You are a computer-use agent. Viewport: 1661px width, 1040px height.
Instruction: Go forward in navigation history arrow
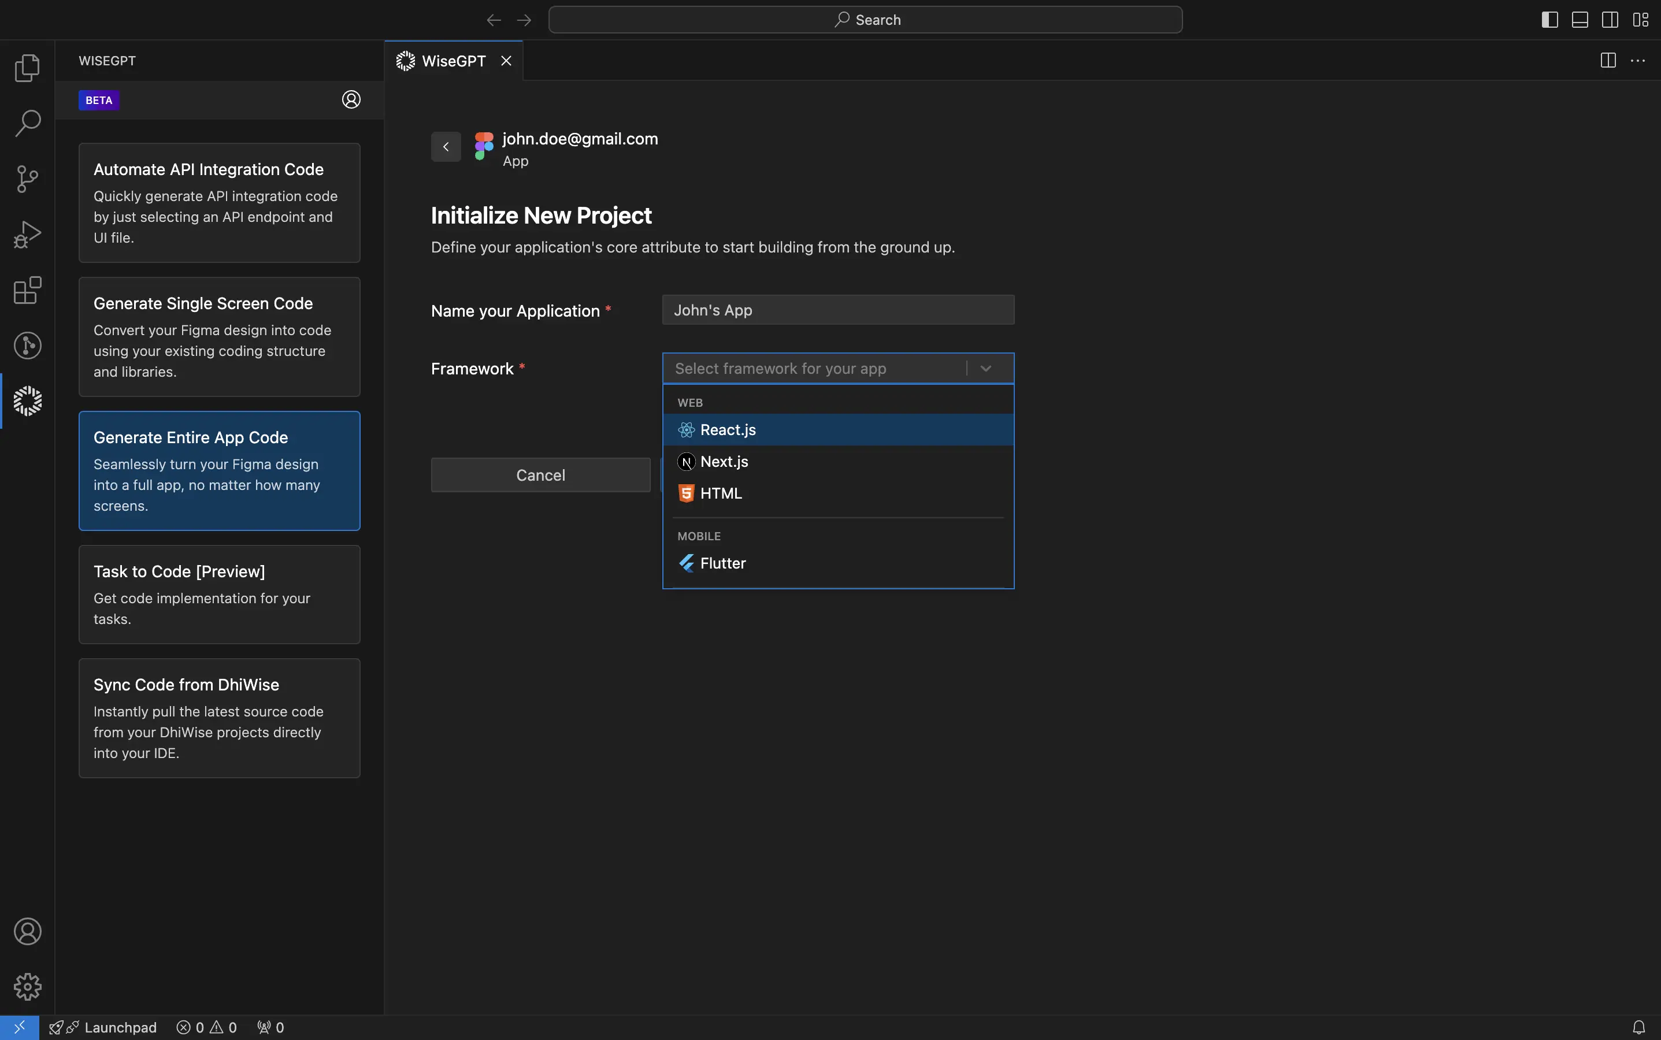click(x=524, y=20)
